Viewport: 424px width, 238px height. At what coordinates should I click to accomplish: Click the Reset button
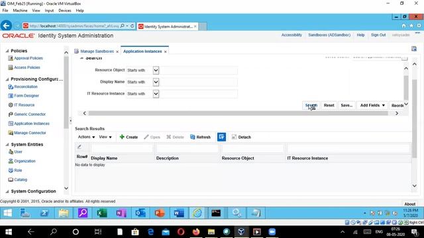(x=329, y=106)
